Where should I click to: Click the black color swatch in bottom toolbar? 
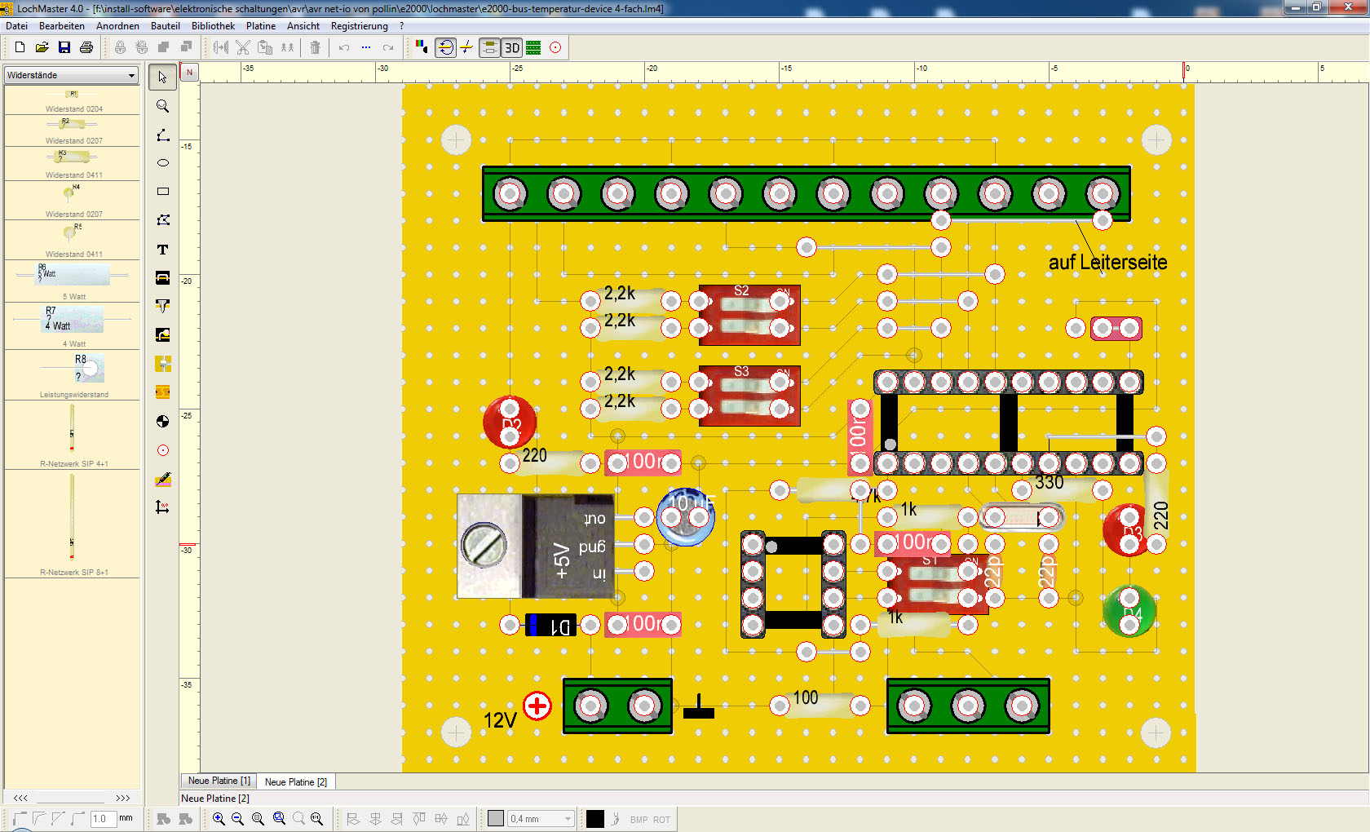(595, 819)
